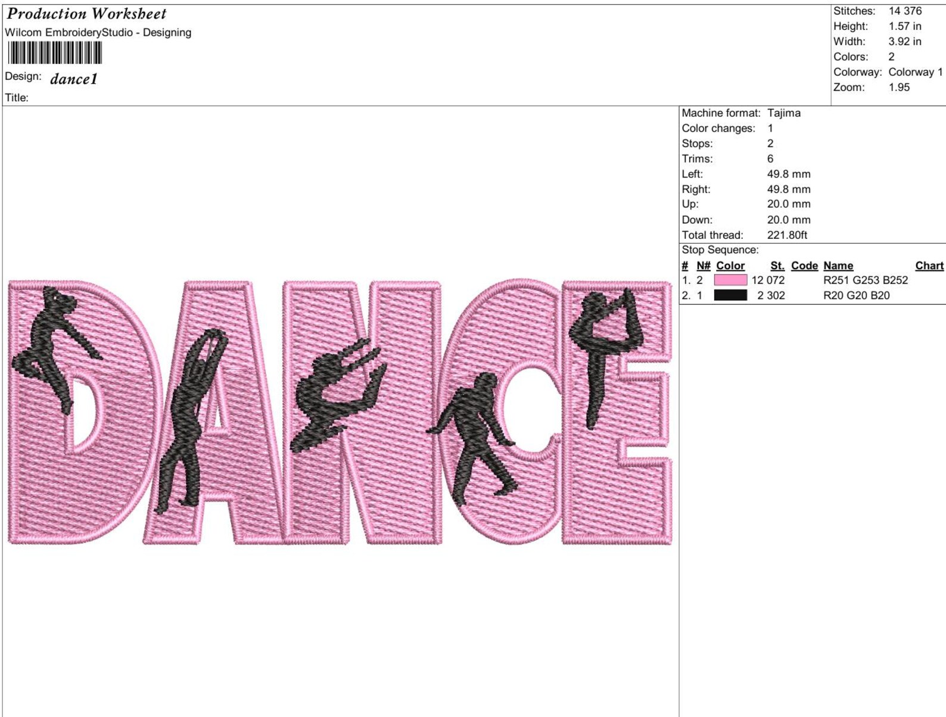
Task: Click the 'Title:' label
Action: tap(17, 98)
